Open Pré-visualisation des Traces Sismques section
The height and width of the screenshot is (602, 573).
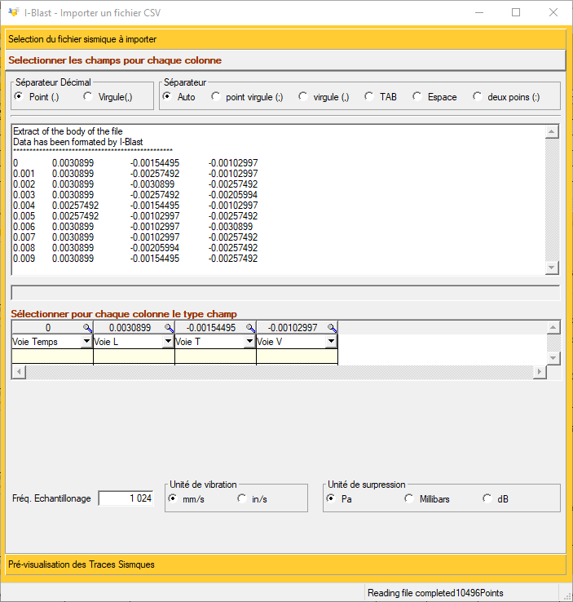[x=286, y=564]
